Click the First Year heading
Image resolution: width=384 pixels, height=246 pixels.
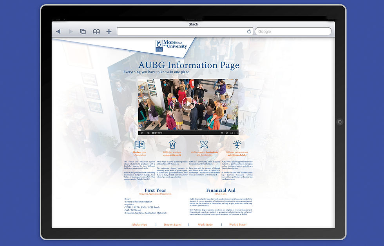pyautogui.click(x=155, y=190)
